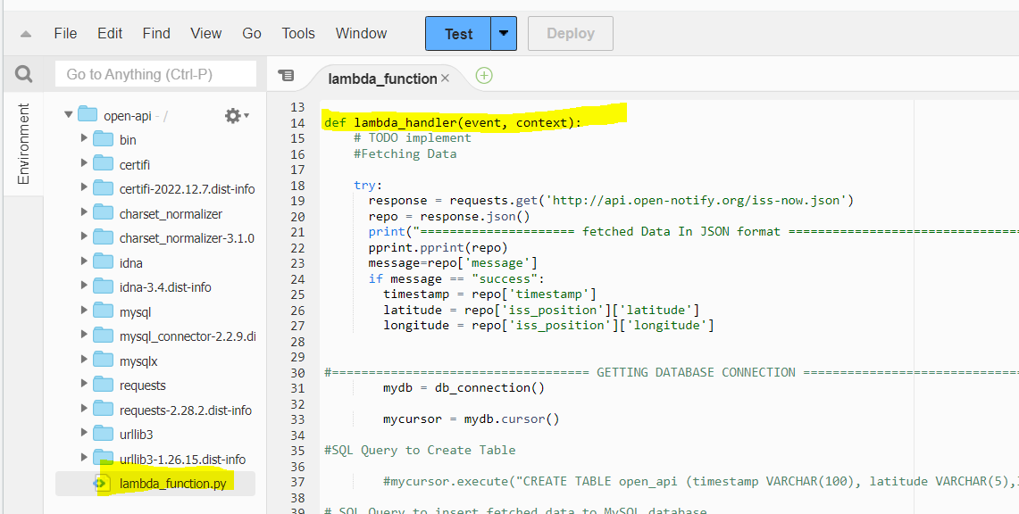Open the File menu
Viewport: 1019px width, 514px height.
[65, 34]
